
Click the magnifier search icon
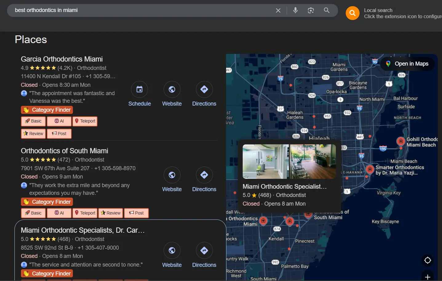pyautogui.click(x=327, y=10)
